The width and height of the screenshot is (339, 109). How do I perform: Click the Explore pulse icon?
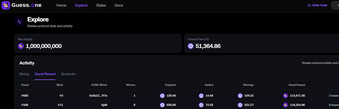click(x=19, y=22)
